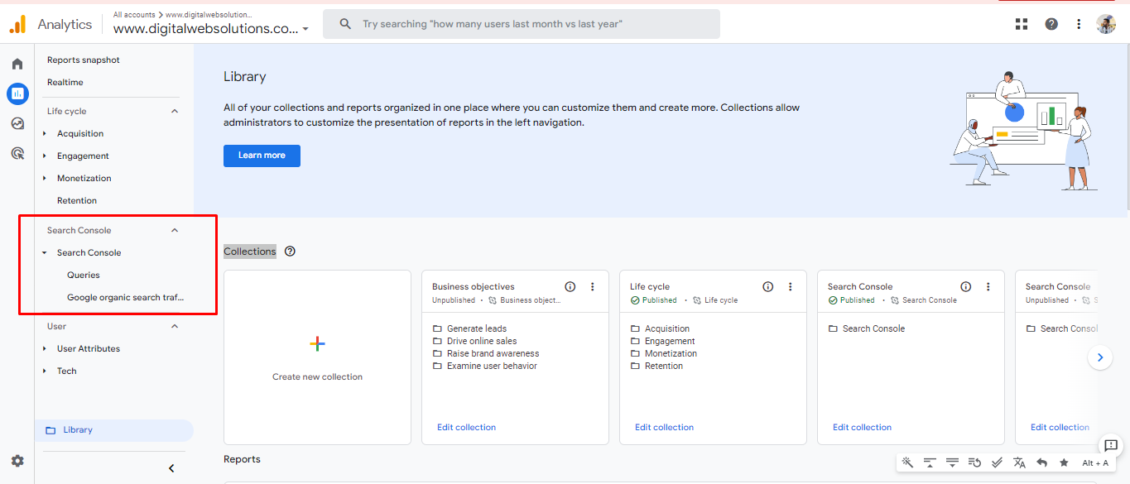This screenshot has height=484, width=1130.
Task: Open the Admin settings gear icon
Action: (17, 461)
